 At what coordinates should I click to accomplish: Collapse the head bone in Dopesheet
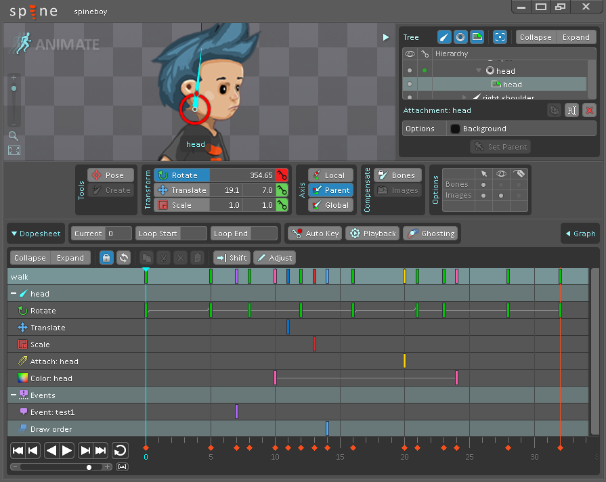point(14,294)
